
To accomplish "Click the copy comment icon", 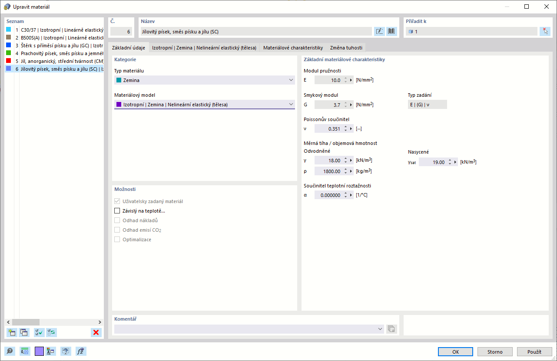I will (391, 329).
